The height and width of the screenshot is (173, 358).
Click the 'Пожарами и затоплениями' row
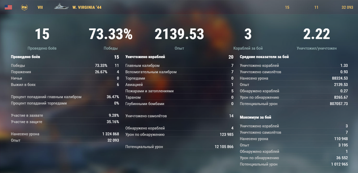click(179, 91)
